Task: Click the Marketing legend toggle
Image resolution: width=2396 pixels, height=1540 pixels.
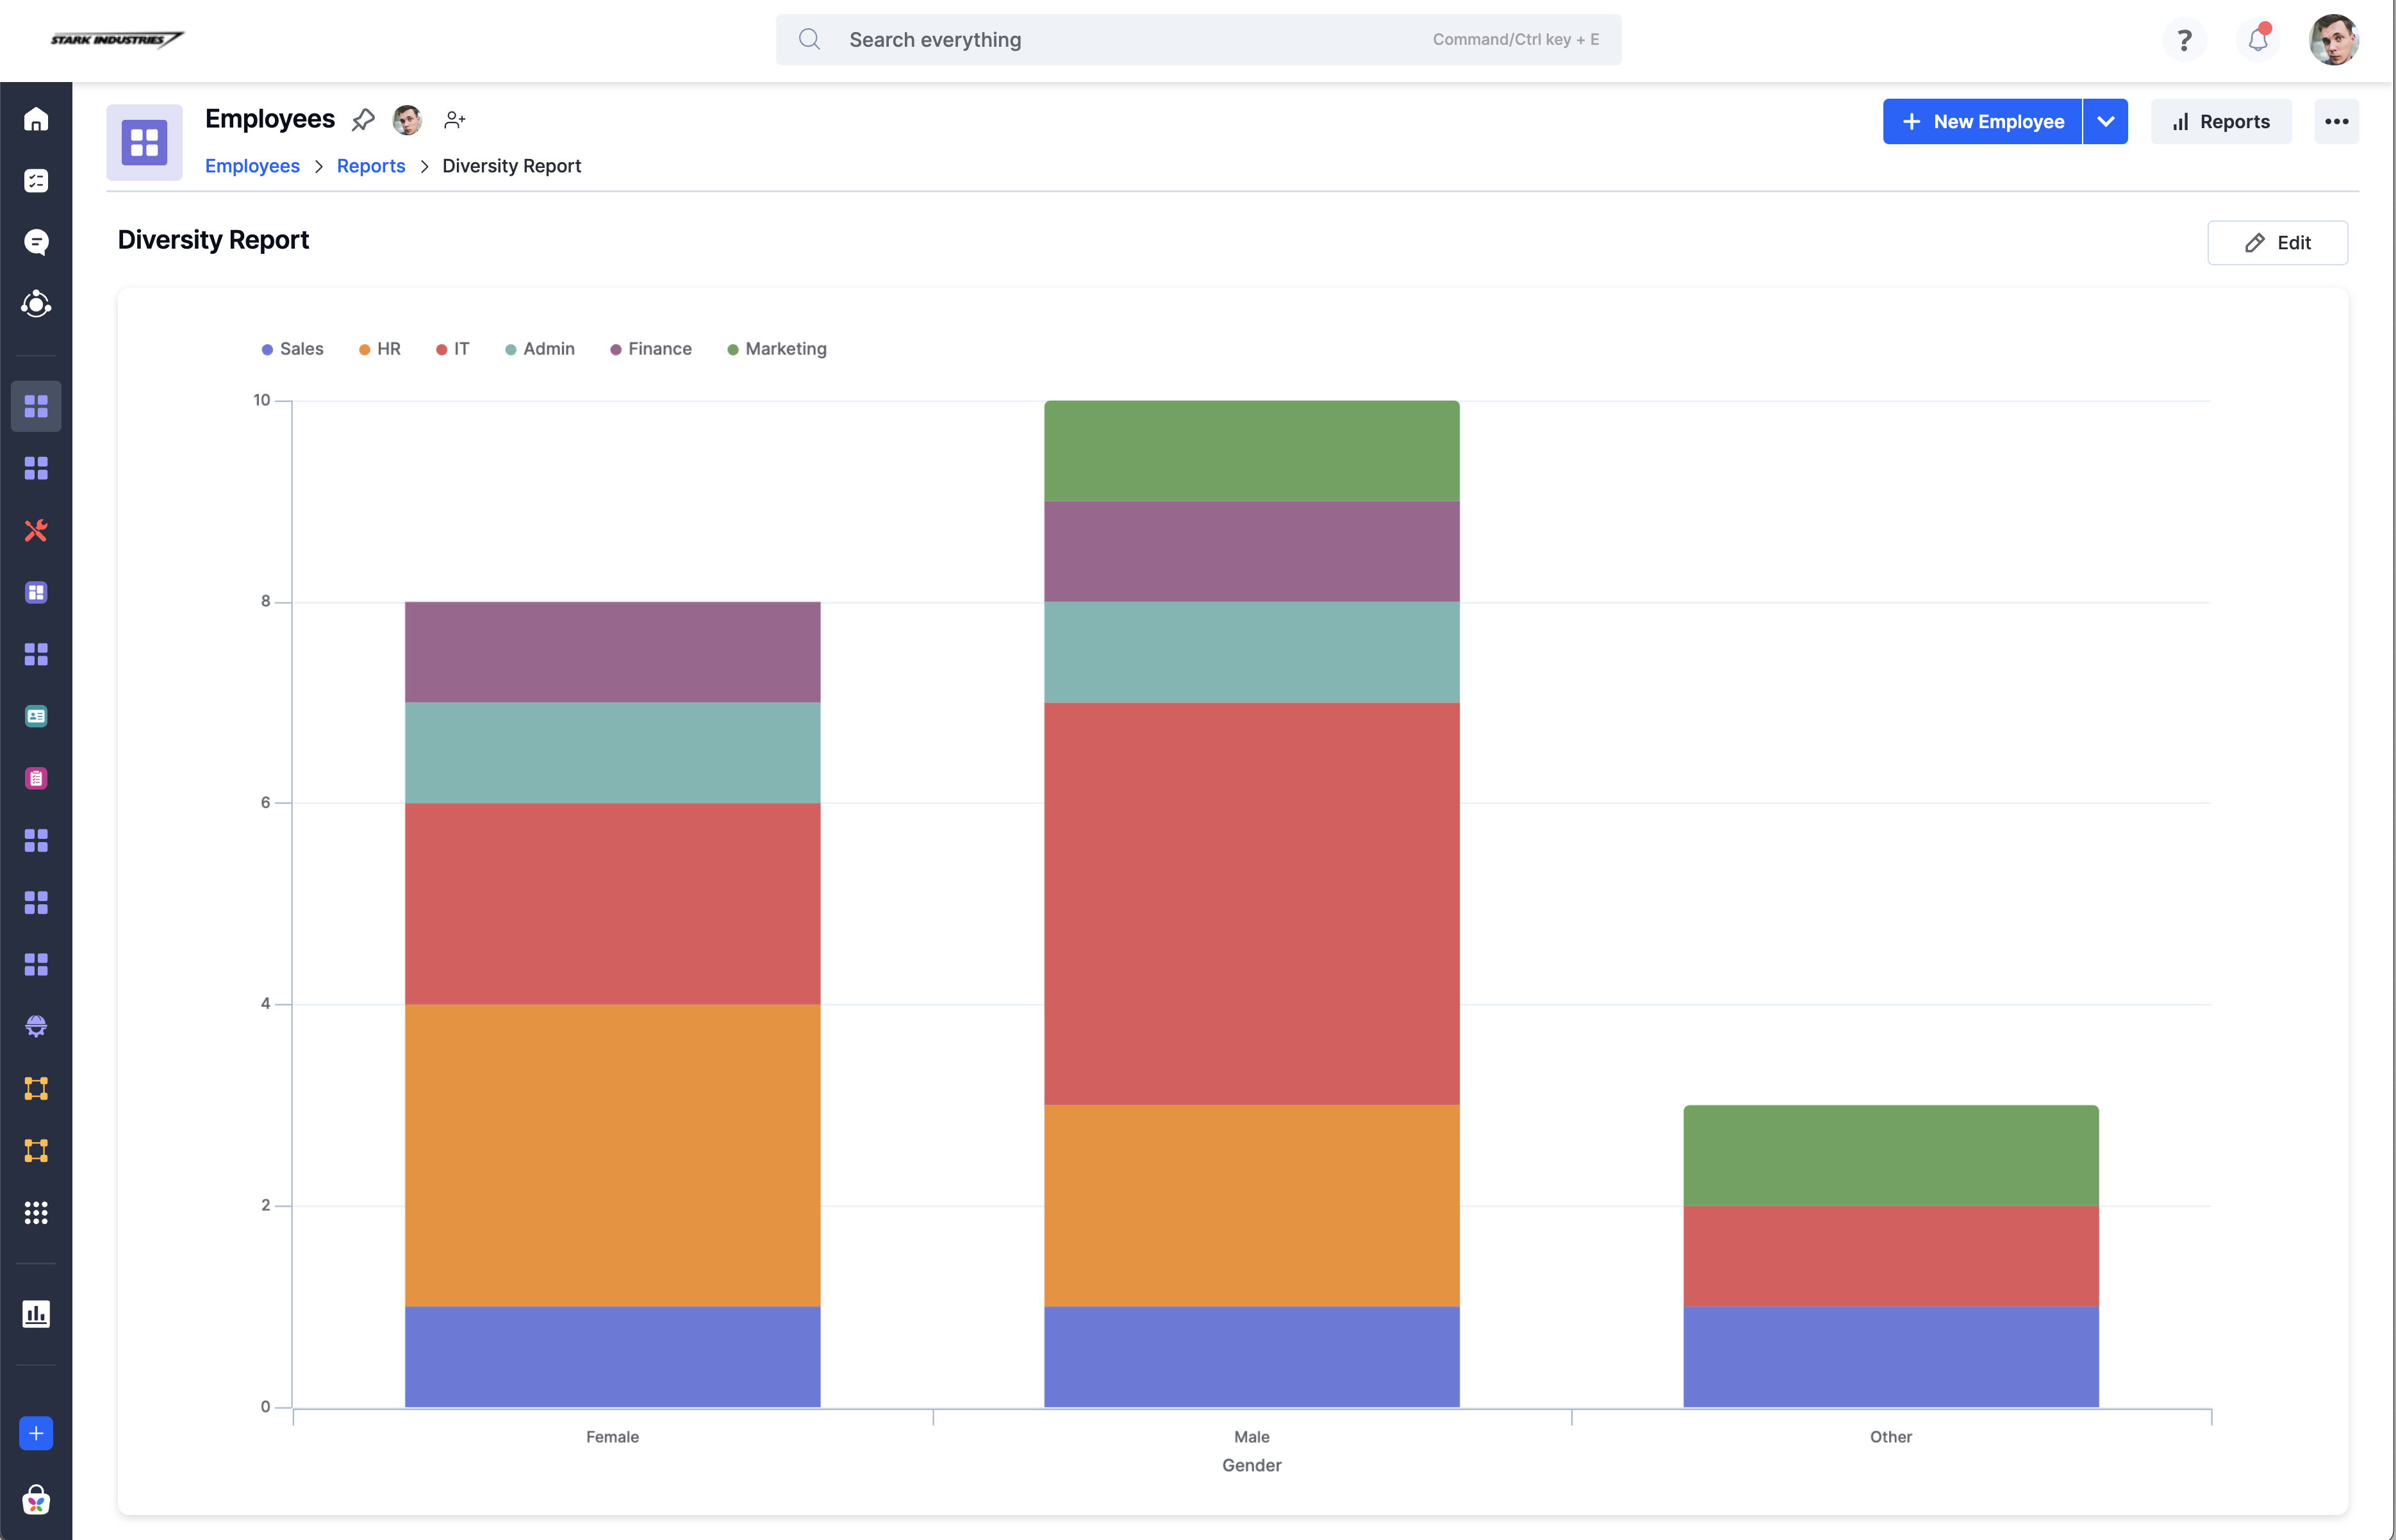Action: [x=784, y=349]
